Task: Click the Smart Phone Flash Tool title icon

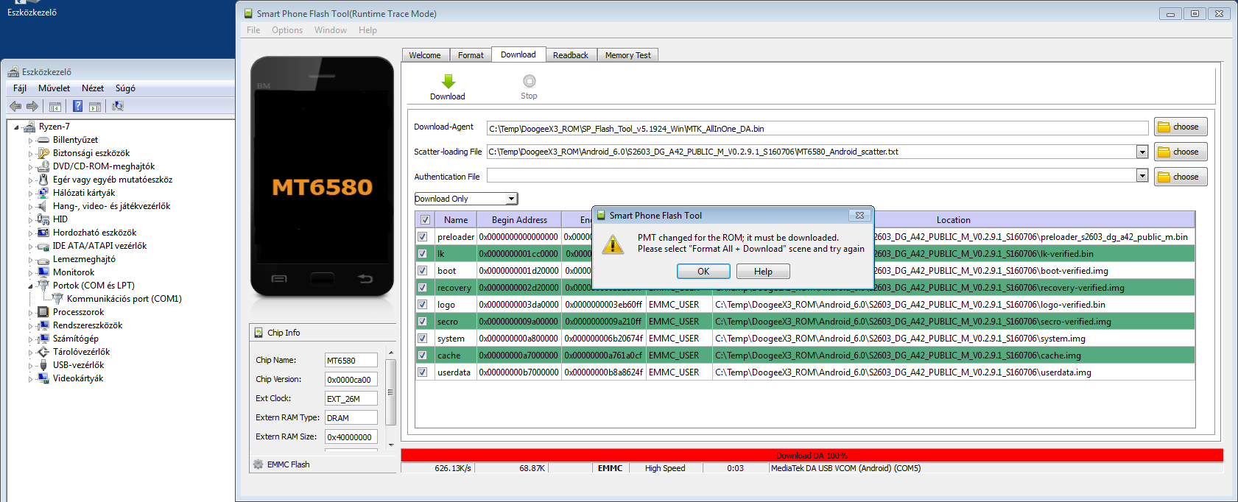Action: click(247, 13)
